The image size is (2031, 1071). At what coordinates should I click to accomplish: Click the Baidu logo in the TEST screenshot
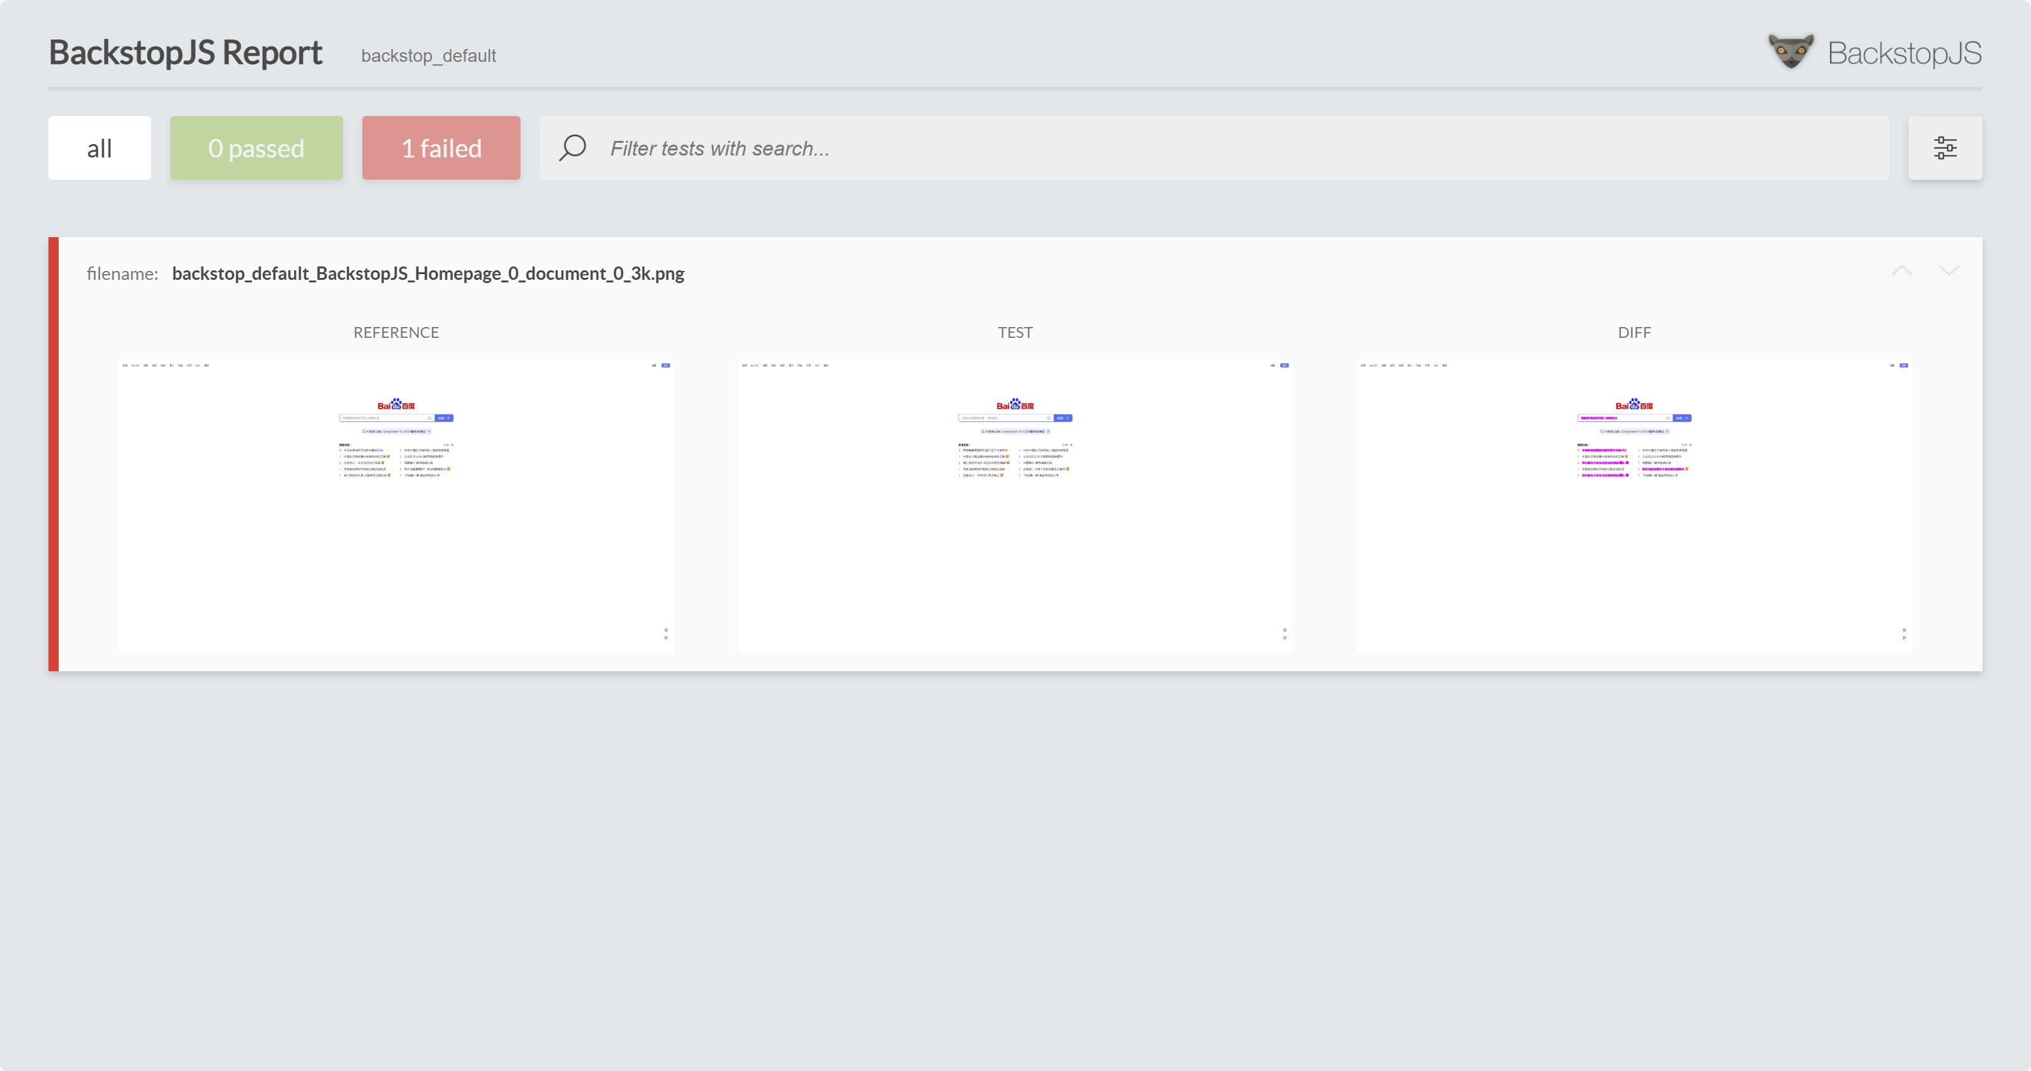pos(1015,405)
